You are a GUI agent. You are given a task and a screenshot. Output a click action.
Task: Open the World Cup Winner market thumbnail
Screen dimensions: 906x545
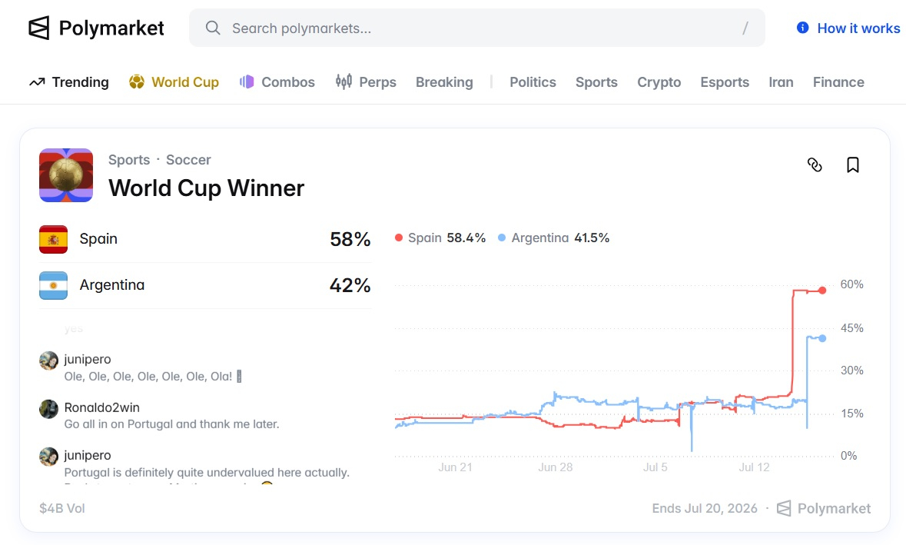[66, 175]
